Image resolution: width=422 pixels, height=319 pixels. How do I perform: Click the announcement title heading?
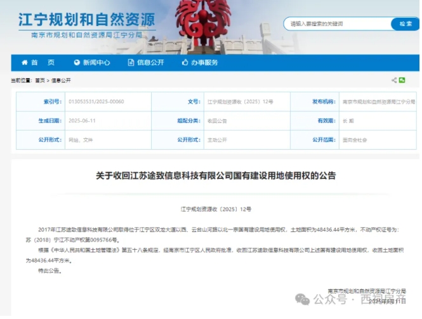[x=216, y=176]
